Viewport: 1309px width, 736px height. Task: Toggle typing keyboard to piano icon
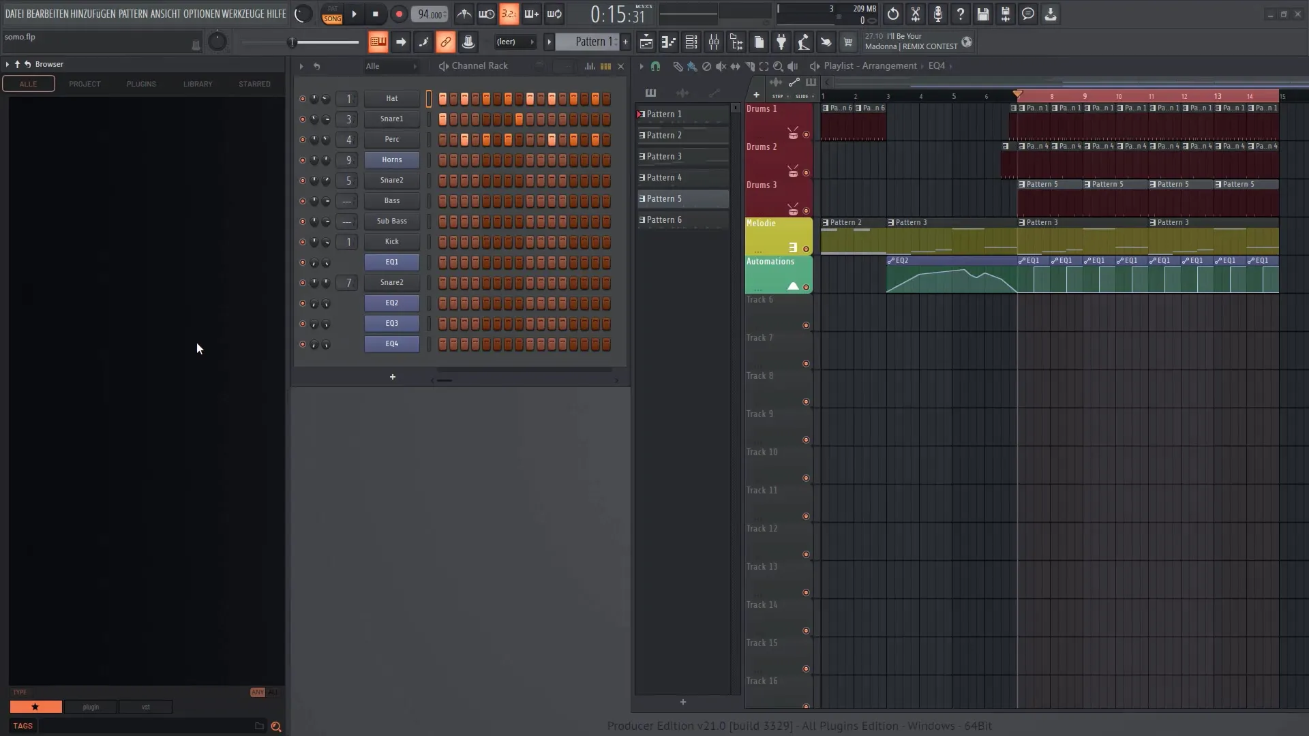click(378, 42)
